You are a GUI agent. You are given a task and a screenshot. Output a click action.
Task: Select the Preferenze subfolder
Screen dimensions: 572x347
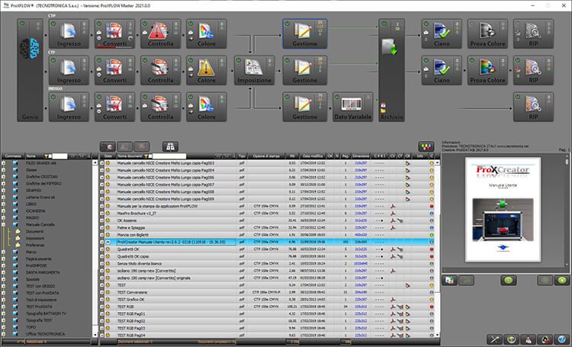click(35, 246)
